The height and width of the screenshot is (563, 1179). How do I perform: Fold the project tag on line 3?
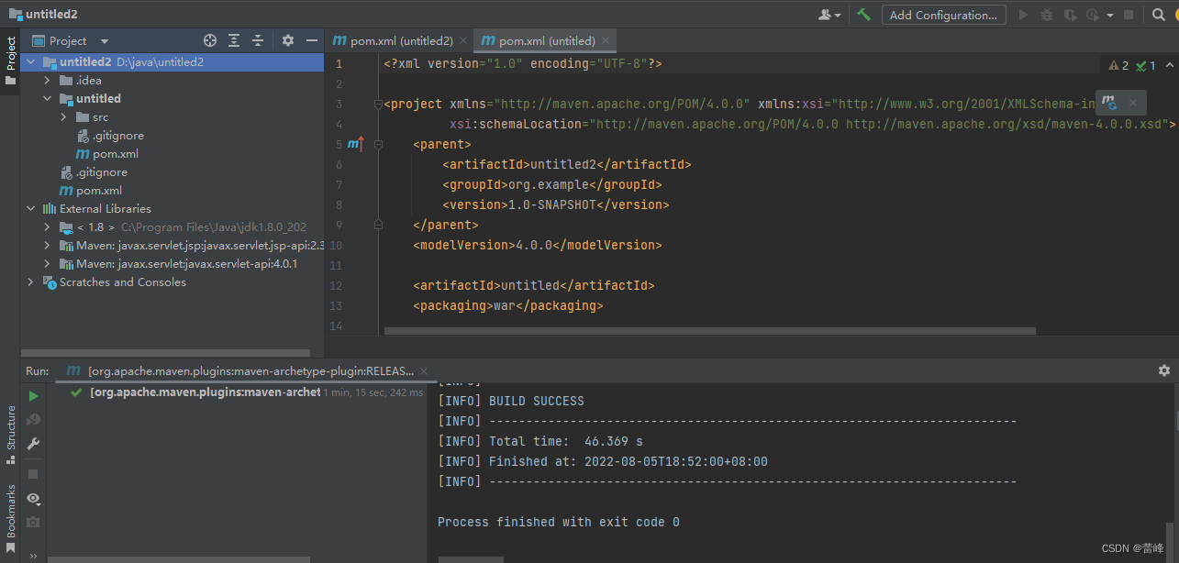tap(377, 105)
